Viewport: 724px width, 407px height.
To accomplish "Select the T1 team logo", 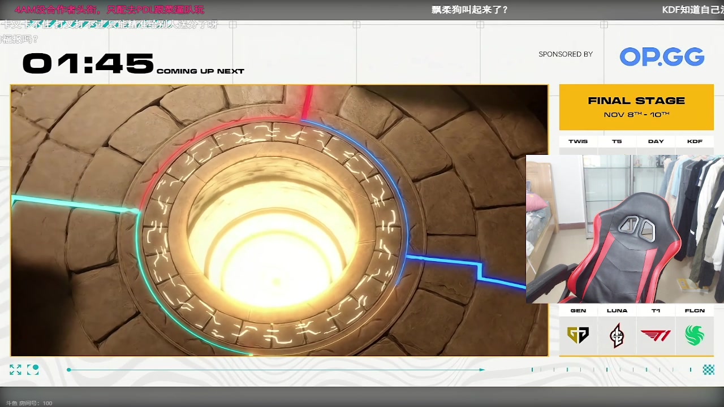I will pos(656,336).
